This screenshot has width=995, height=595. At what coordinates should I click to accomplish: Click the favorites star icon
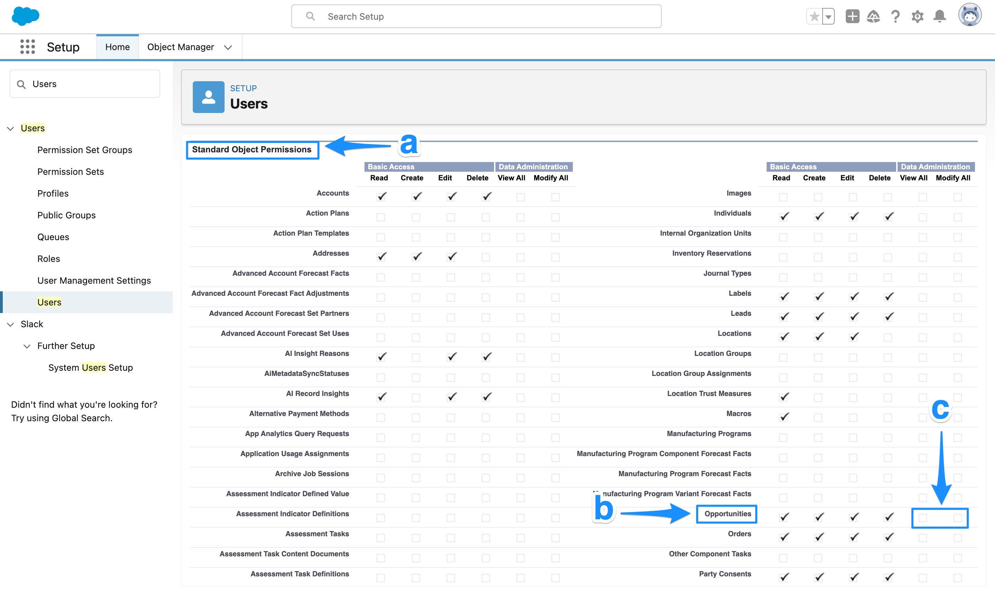click(814, 16)
